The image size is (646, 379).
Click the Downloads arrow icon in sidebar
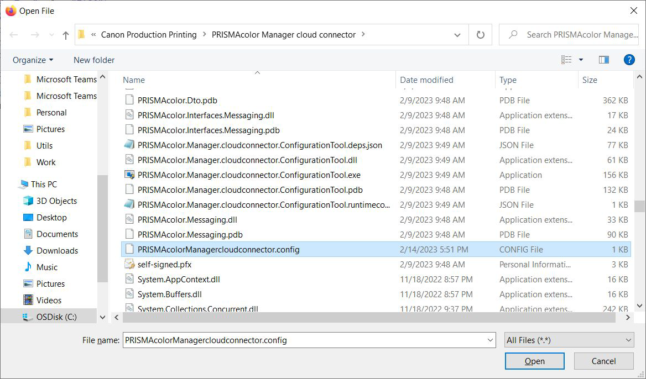28,251
